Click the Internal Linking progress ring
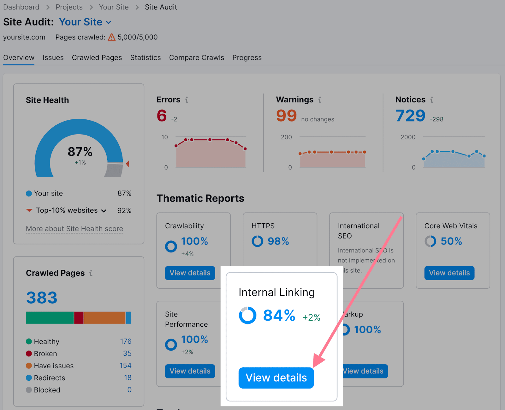505x410 pixels. pos(248,315)
